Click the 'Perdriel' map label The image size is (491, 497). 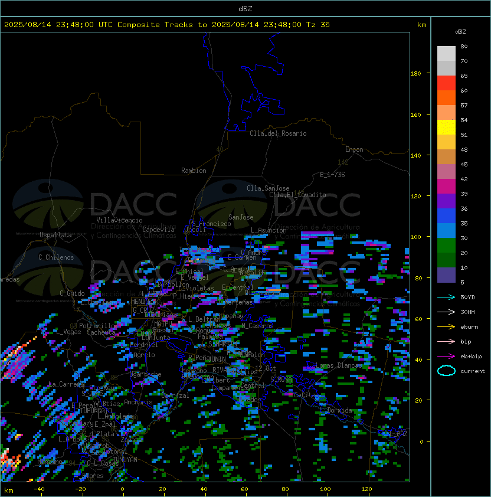143,345
